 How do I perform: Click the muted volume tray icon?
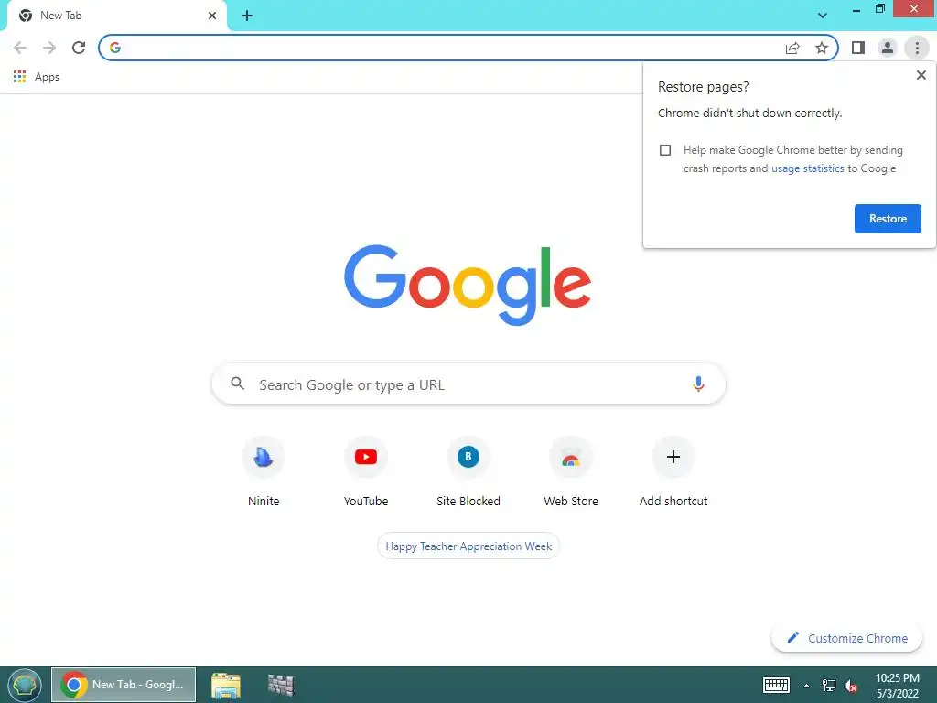pos(851,686)
